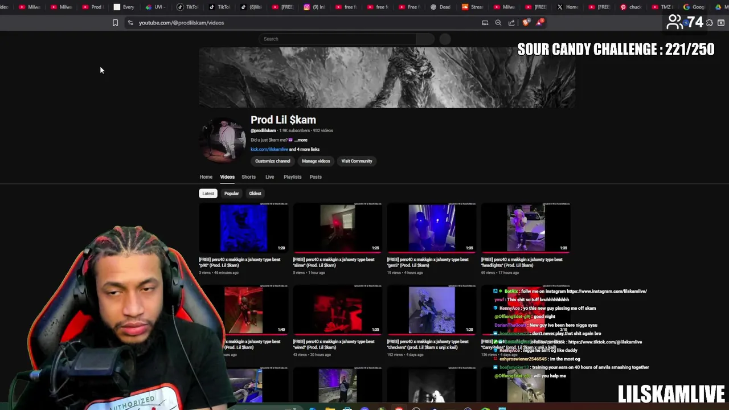The image size is (729, 410).
Task: Open the zoom magnifier icon in the address bar
Action: click(x=498, y=23)
